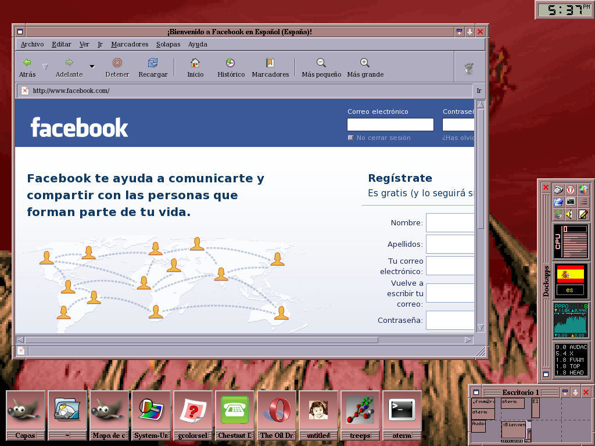
Task: Click the green wireless icon in Dockapps
Action: coord(558,214)
